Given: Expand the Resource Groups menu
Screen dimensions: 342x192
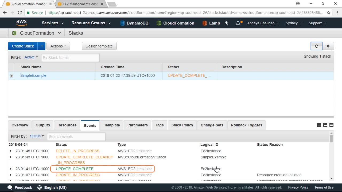Looking at the screenshot, I should 91,23.
